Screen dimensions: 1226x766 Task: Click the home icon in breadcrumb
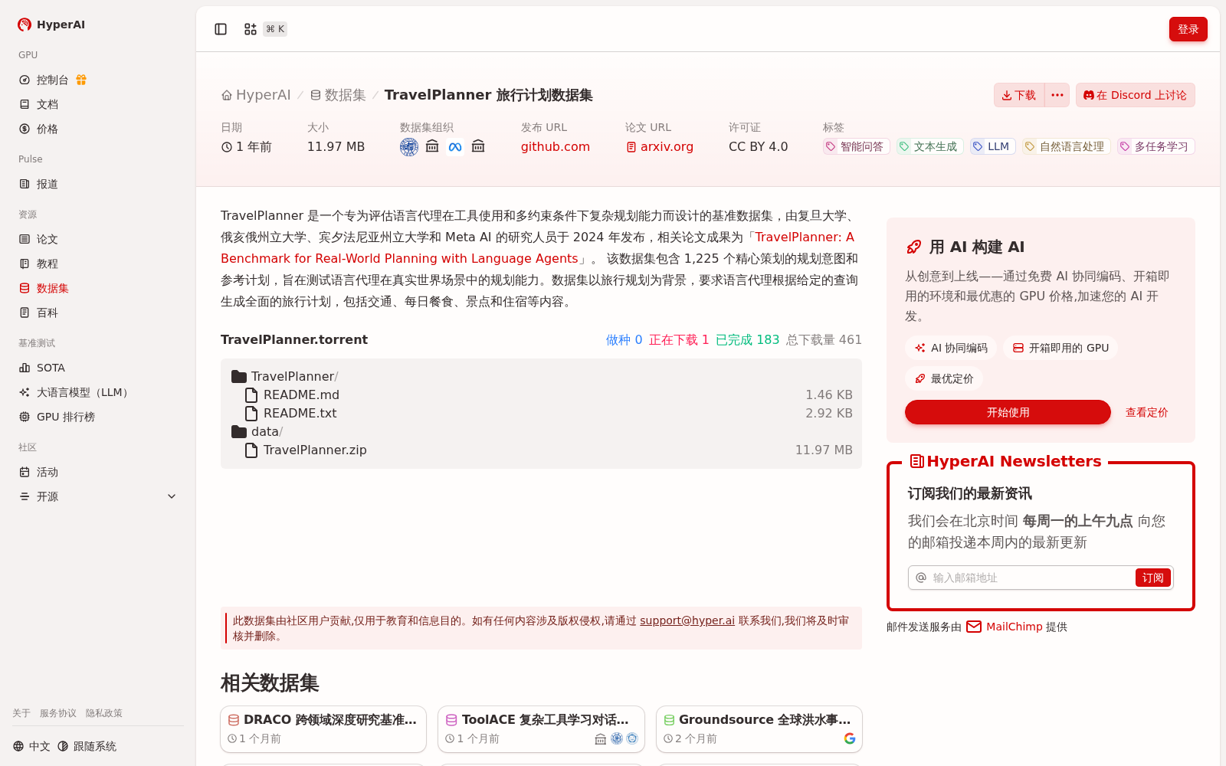click(x=227, y=95)
